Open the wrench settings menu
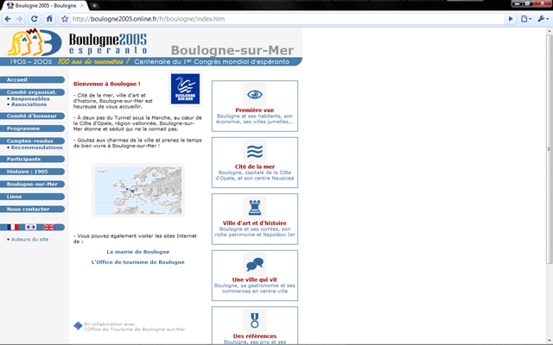This screenshot has width=553, height=345. click(x=543, y=19)
